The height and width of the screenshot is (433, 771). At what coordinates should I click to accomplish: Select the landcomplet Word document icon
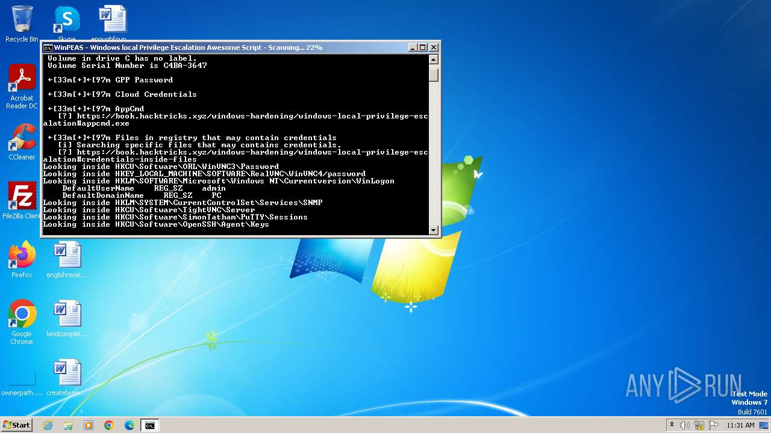pos(67,318)
